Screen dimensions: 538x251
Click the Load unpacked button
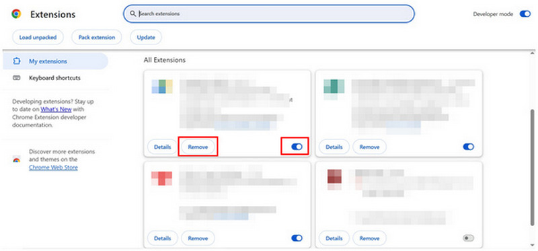(38, 38)
